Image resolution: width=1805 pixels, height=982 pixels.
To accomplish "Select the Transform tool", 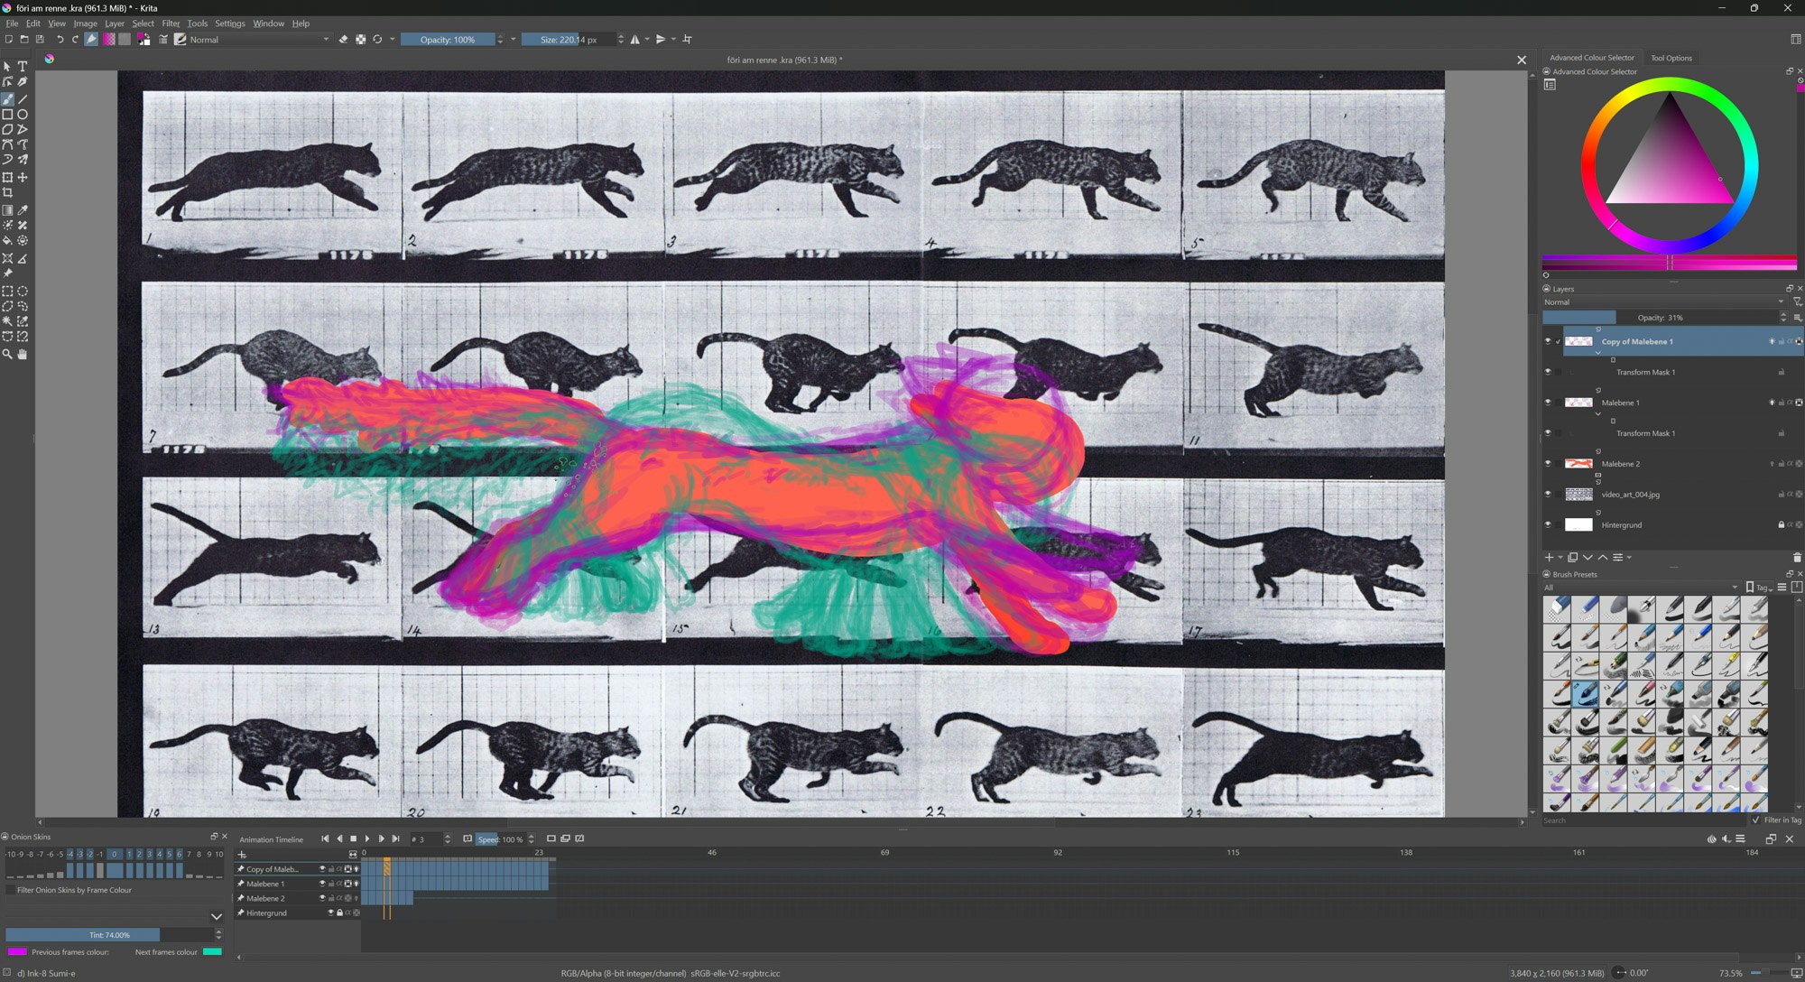I will [7, 177].
